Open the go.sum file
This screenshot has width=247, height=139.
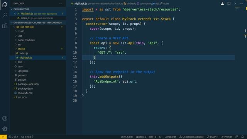[22, 80]
